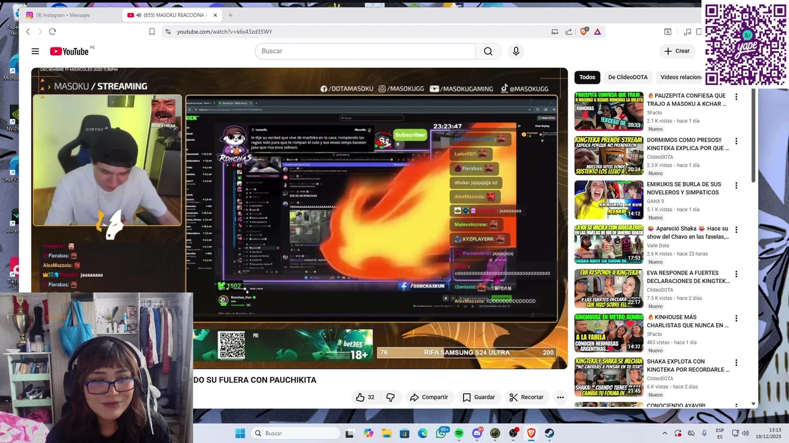Open Discord from the taskbar
789x443 pixels.
pyautogui.click(x=477, y=433)
